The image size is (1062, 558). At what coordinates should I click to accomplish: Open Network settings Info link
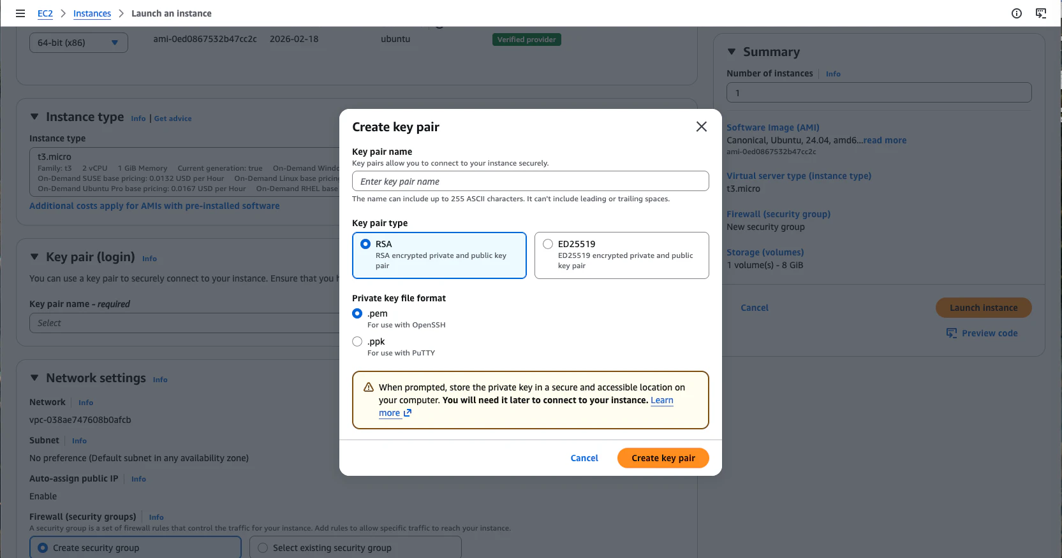[160, 380]
